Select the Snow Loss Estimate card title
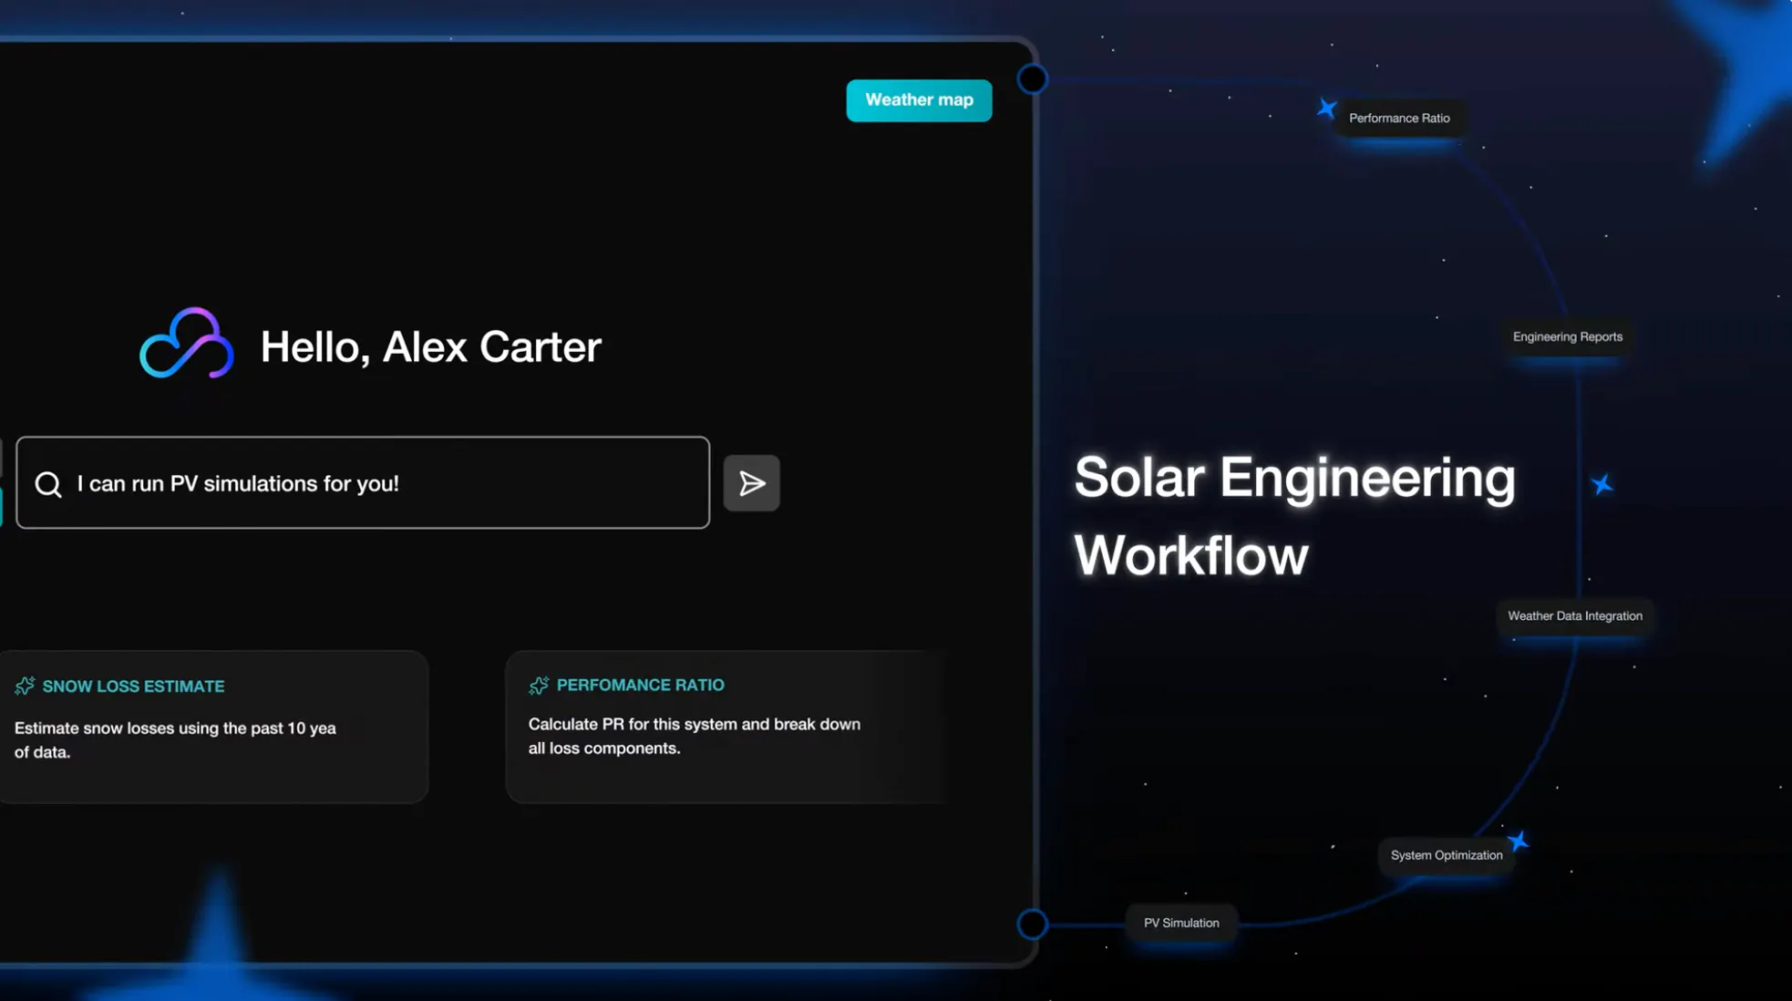1792x1001 pixels. [133, 686]
